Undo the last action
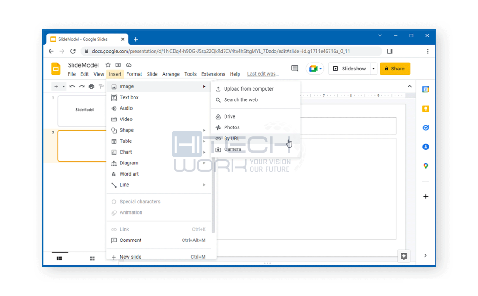Viewport: 478px width, 296px height. (72, 86)
